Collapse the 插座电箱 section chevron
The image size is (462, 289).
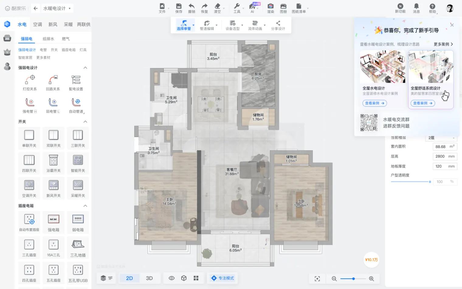click(x=85, y=206)
